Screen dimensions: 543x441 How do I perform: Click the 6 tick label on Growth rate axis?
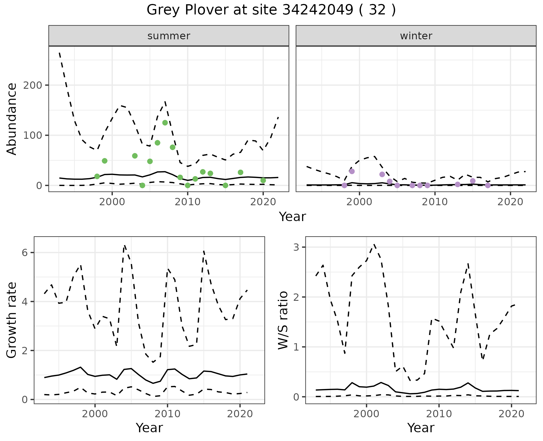tap(25, 252)
